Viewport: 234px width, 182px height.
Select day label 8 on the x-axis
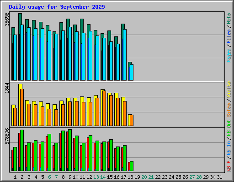pos(63,177)
